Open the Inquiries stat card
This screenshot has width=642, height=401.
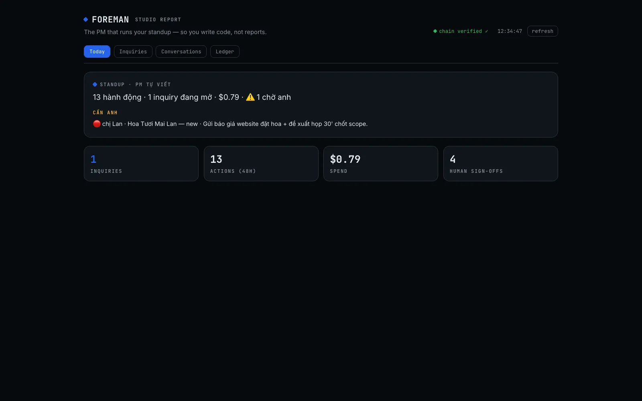pos(141,164)
